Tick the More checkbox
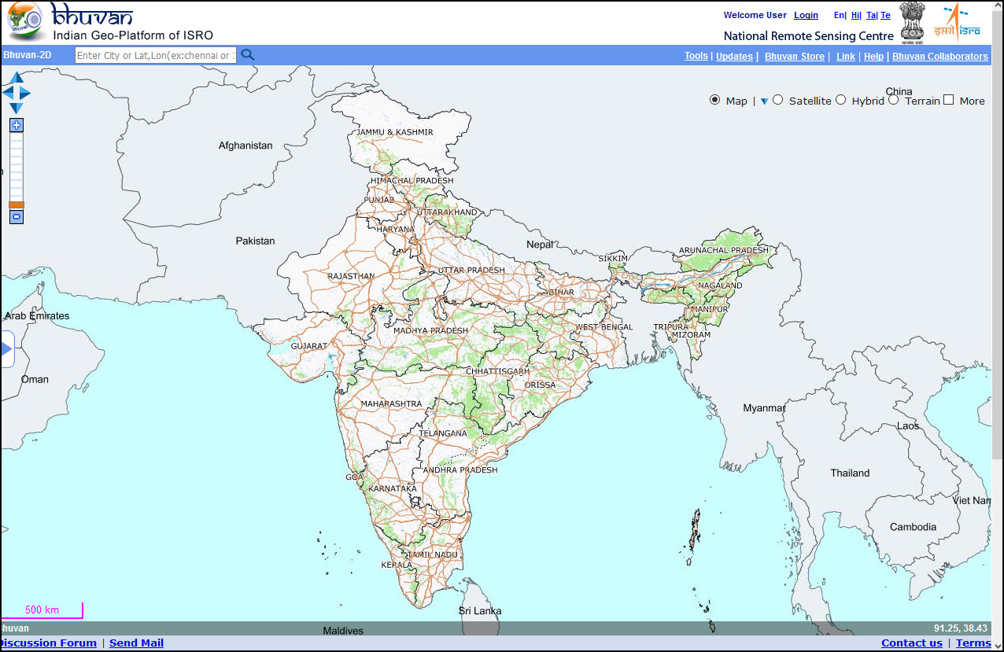This screenshot has height=652, width=1004. [x=948, y=100]
